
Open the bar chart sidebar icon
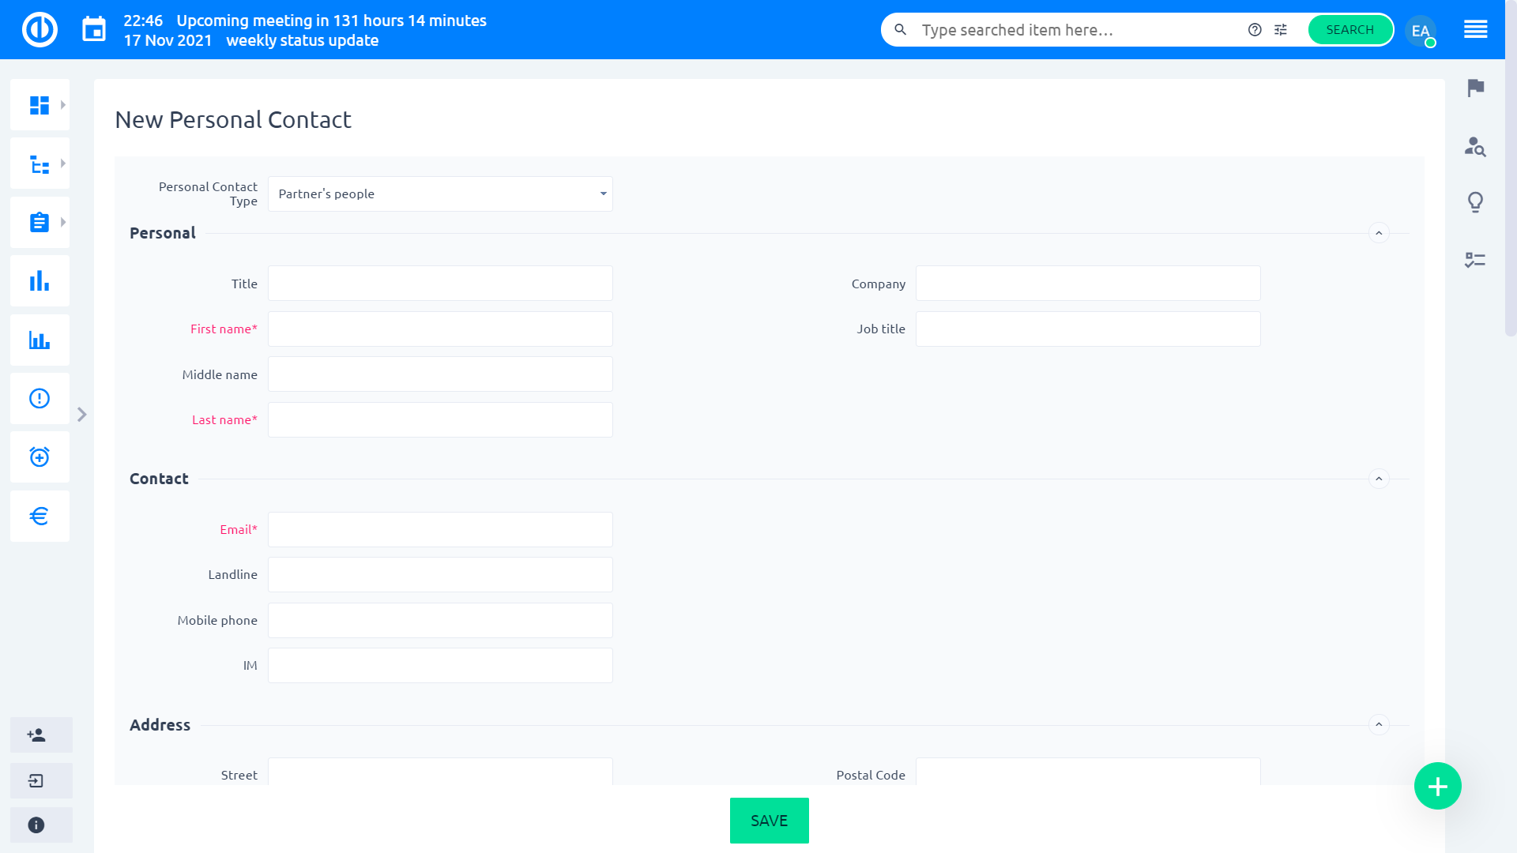[40, 280]
